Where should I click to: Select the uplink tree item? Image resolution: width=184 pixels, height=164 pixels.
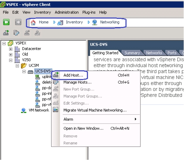click(x=47, y=77)
